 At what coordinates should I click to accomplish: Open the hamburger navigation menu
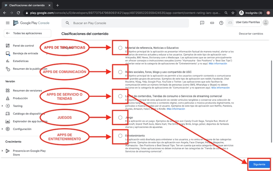click(8, 23)
